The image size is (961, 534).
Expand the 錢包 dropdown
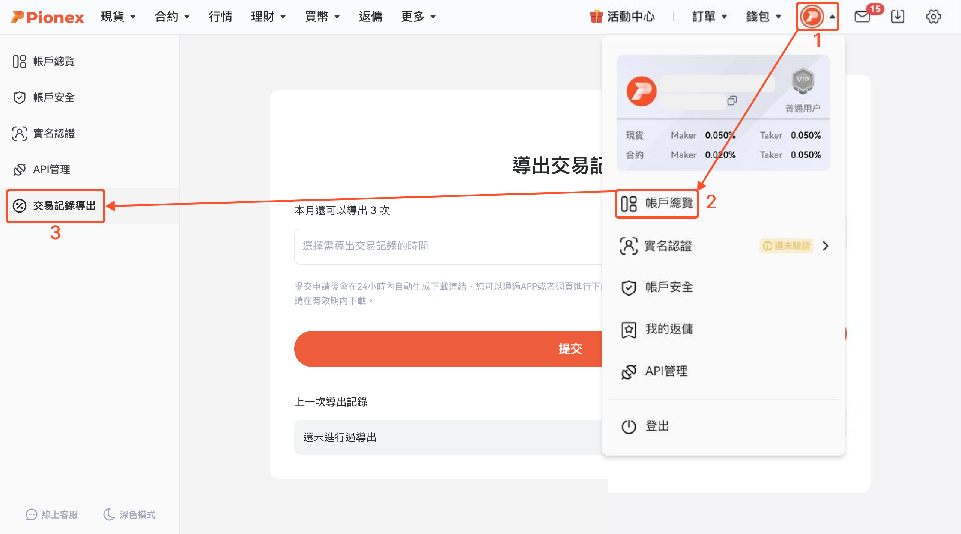[764, 17]
